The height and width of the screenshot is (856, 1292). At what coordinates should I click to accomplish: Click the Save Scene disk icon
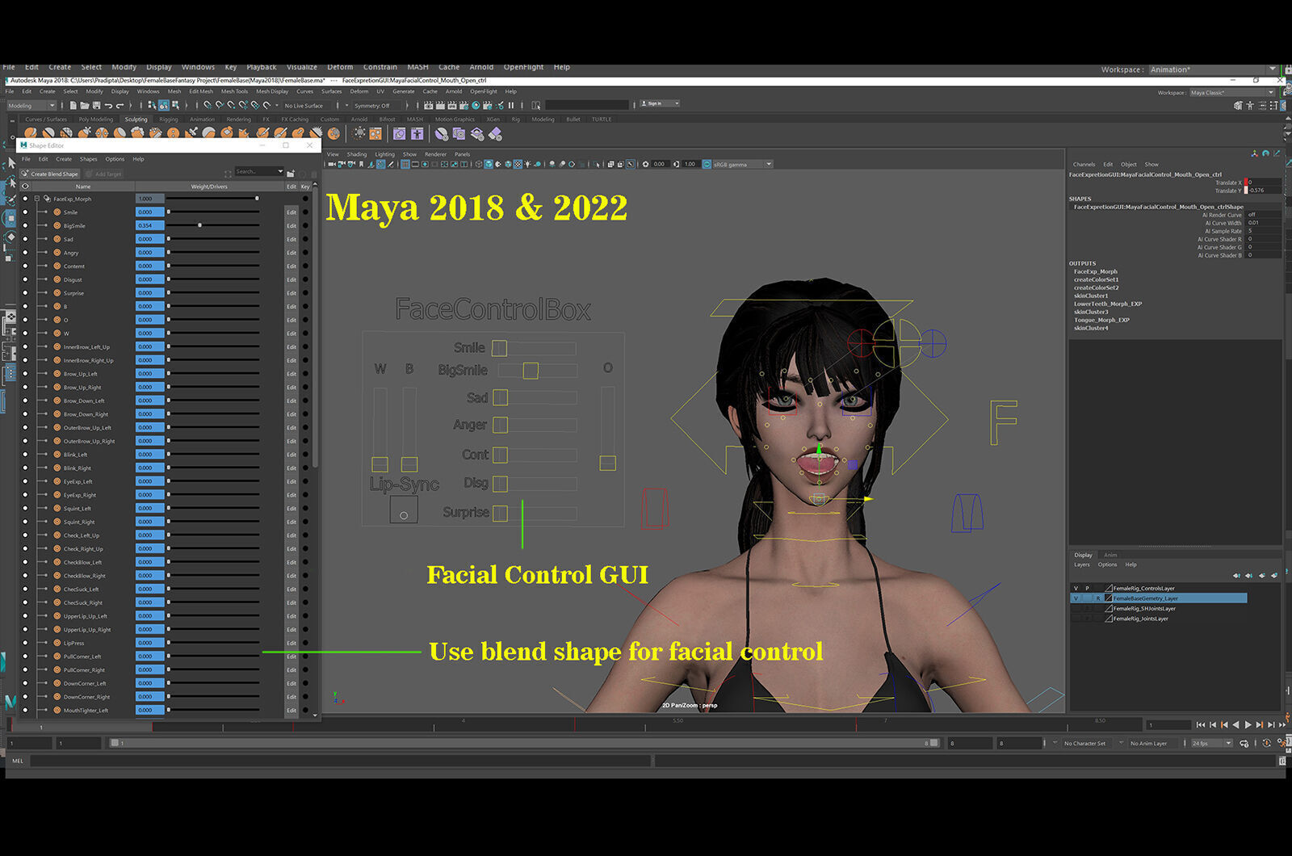(x=96, y=106)
